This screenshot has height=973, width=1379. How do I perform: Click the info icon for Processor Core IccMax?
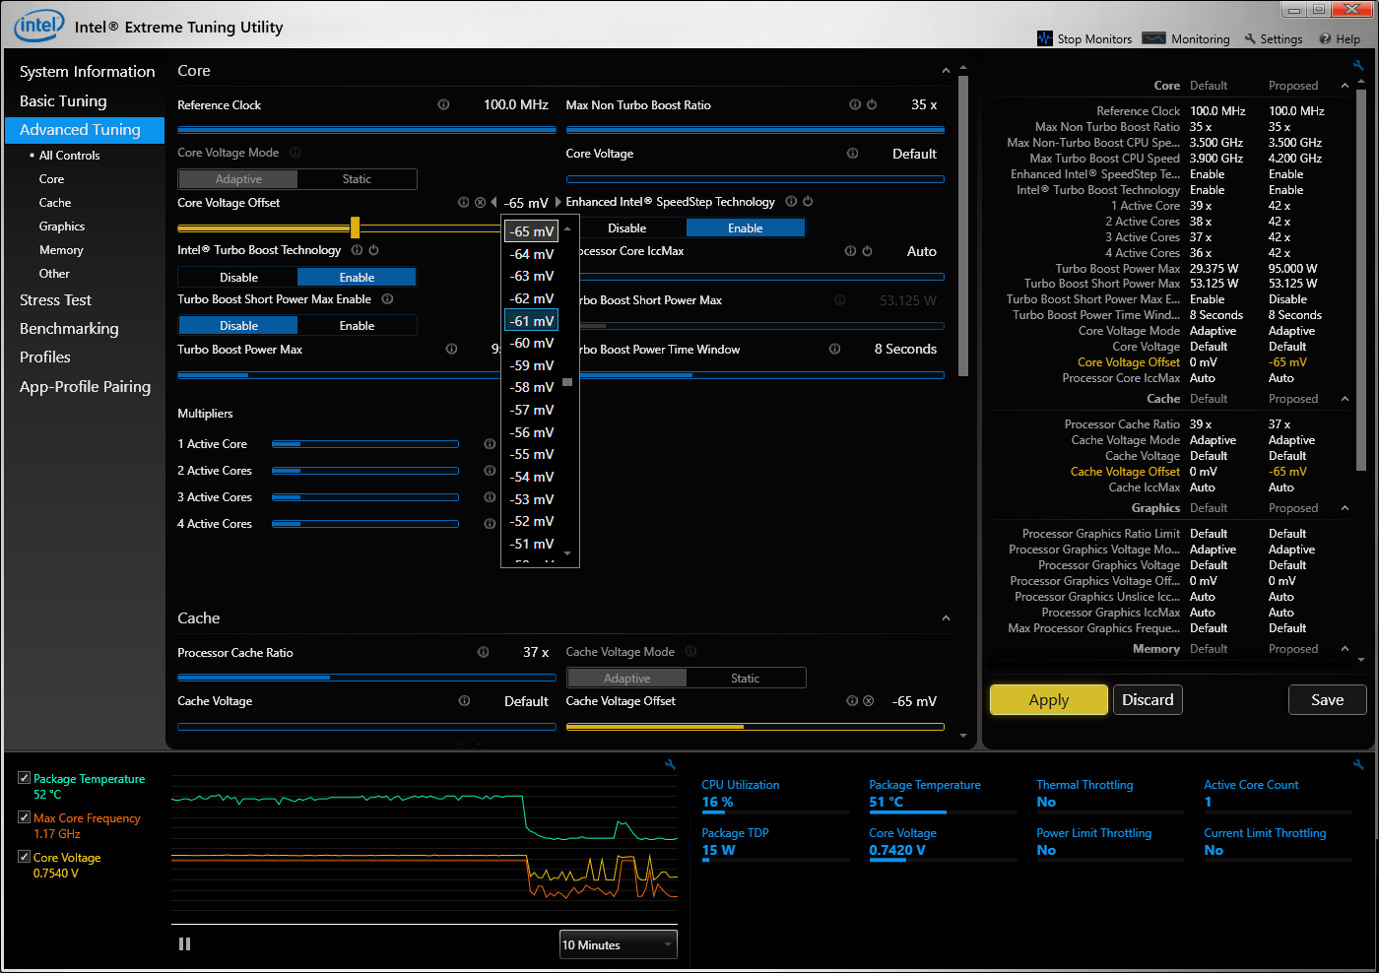coord(850,251)
